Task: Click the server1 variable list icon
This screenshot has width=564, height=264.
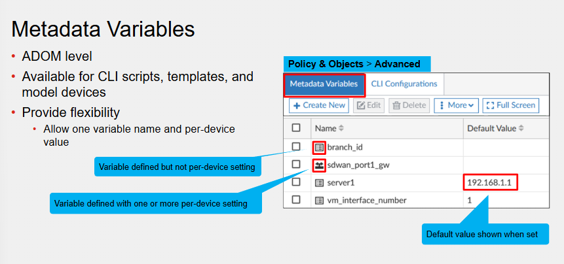Action: [319, 183]
